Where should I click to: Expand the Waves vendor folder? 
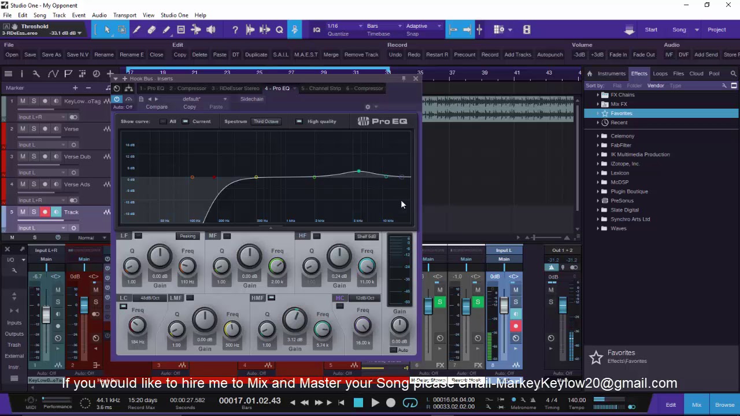(598, 228)
